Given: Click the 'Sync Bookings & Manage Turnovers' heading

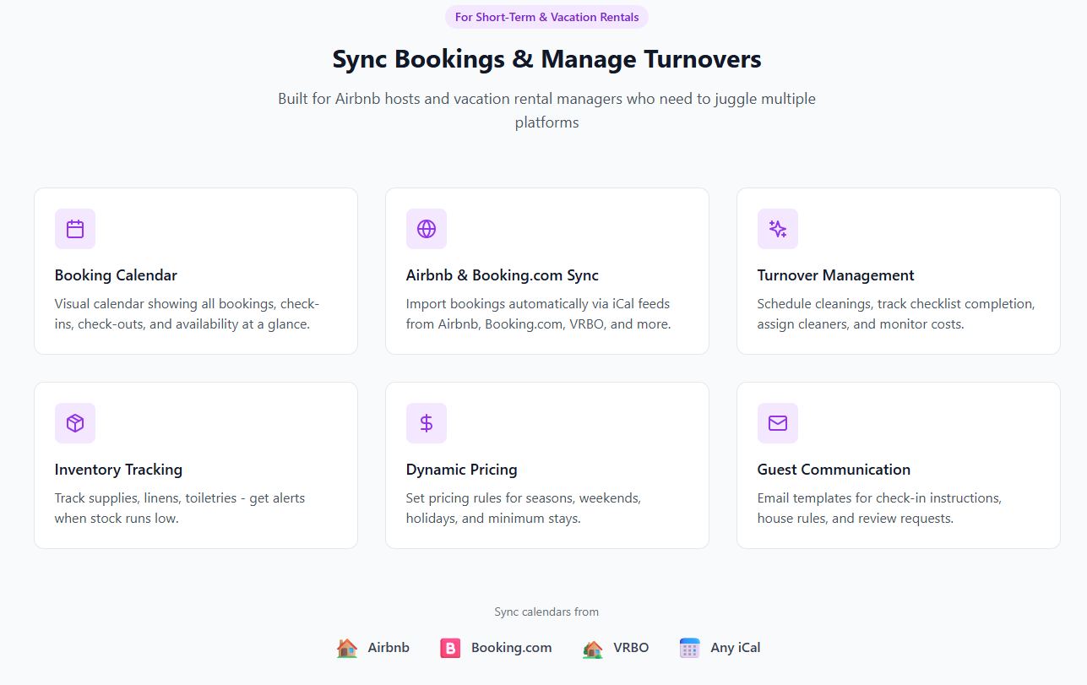Looking at the screenshot, I should coord(547,59).
